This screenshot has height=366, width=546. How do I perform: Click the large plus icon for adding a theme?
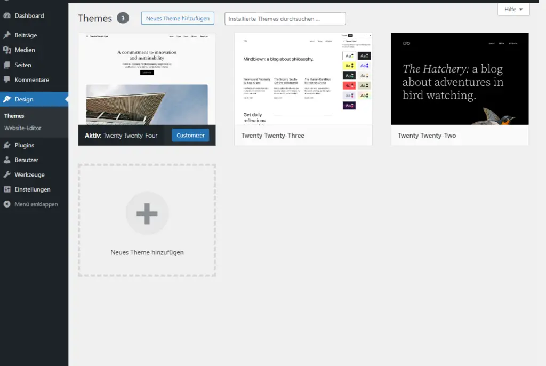point(147,213)
